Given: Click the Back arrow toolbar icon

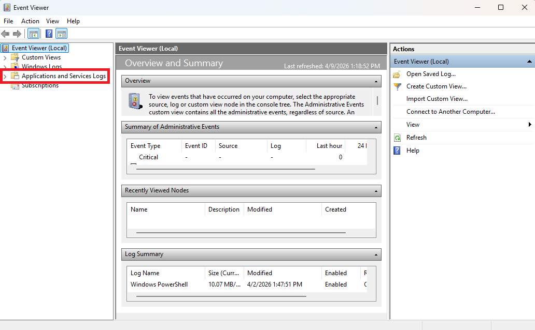Looking at the screenshot, I should [x=6, y=34].
